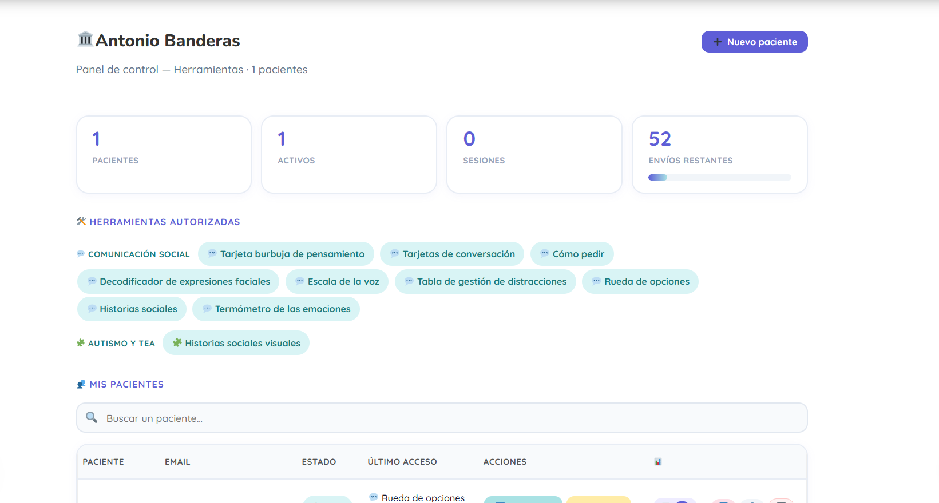This screenshot has width=939, height=503.
Task: Focus the Buscar un paciente search field
Action: 442,418
